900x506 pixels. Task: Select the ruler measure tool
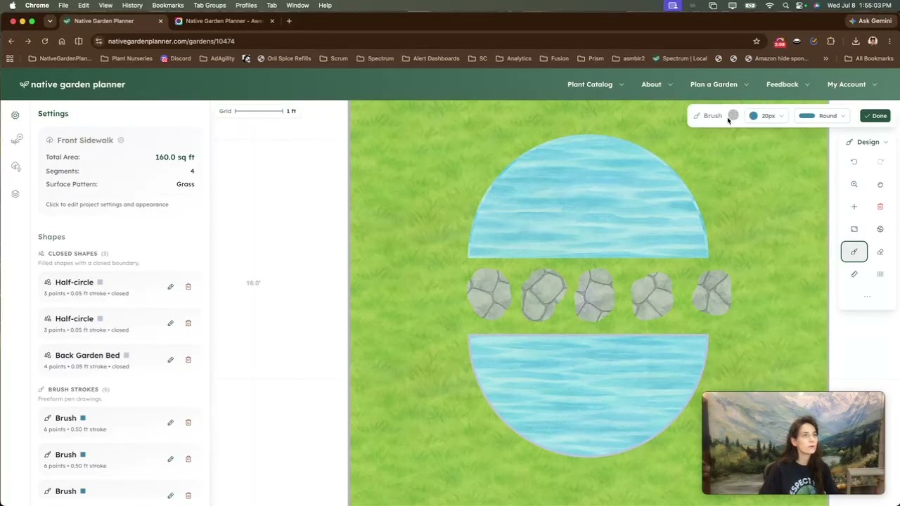(854, 274)
